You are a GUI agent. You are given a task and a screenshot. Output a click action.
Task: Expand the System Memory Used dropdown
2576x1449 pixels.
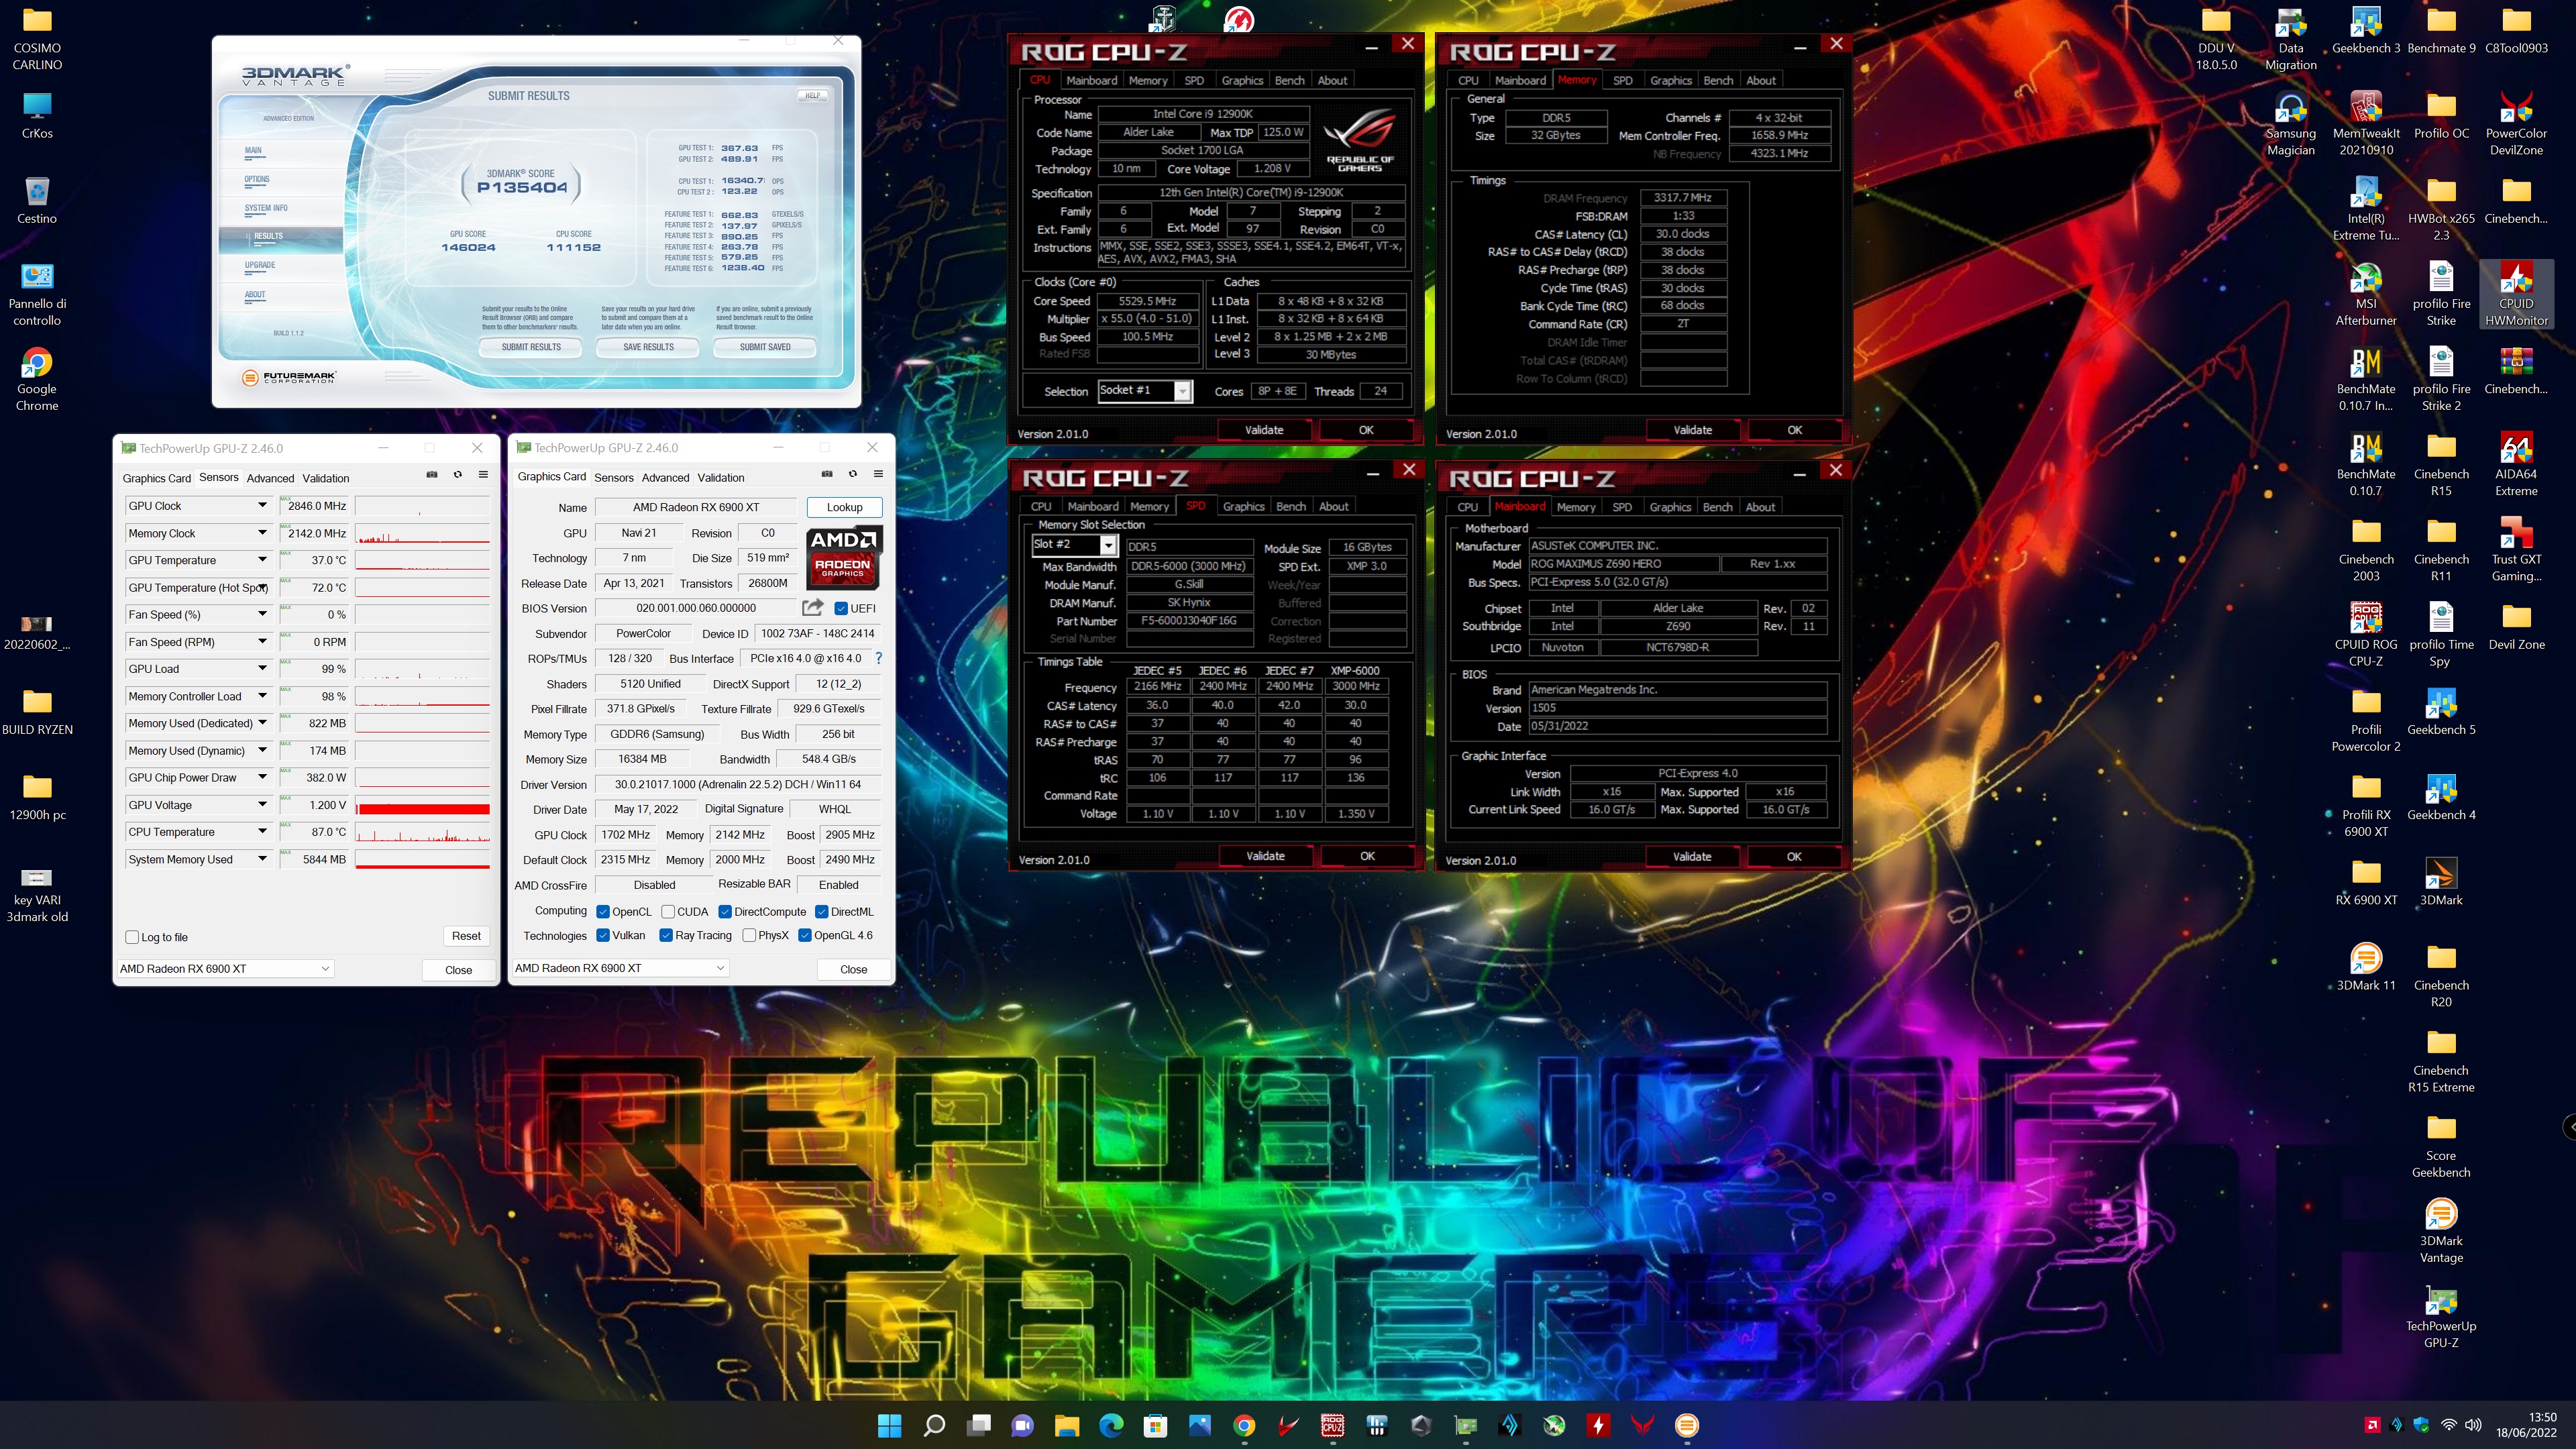(262, 859)
